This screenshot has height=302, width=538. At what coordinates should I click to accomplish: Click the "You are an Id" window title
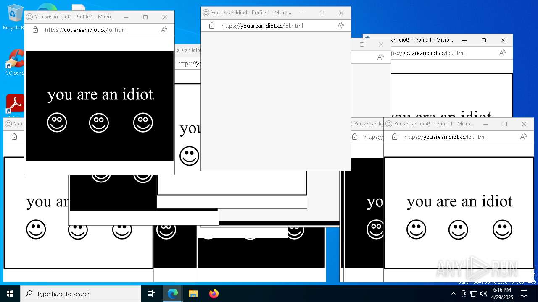[369, 124]
